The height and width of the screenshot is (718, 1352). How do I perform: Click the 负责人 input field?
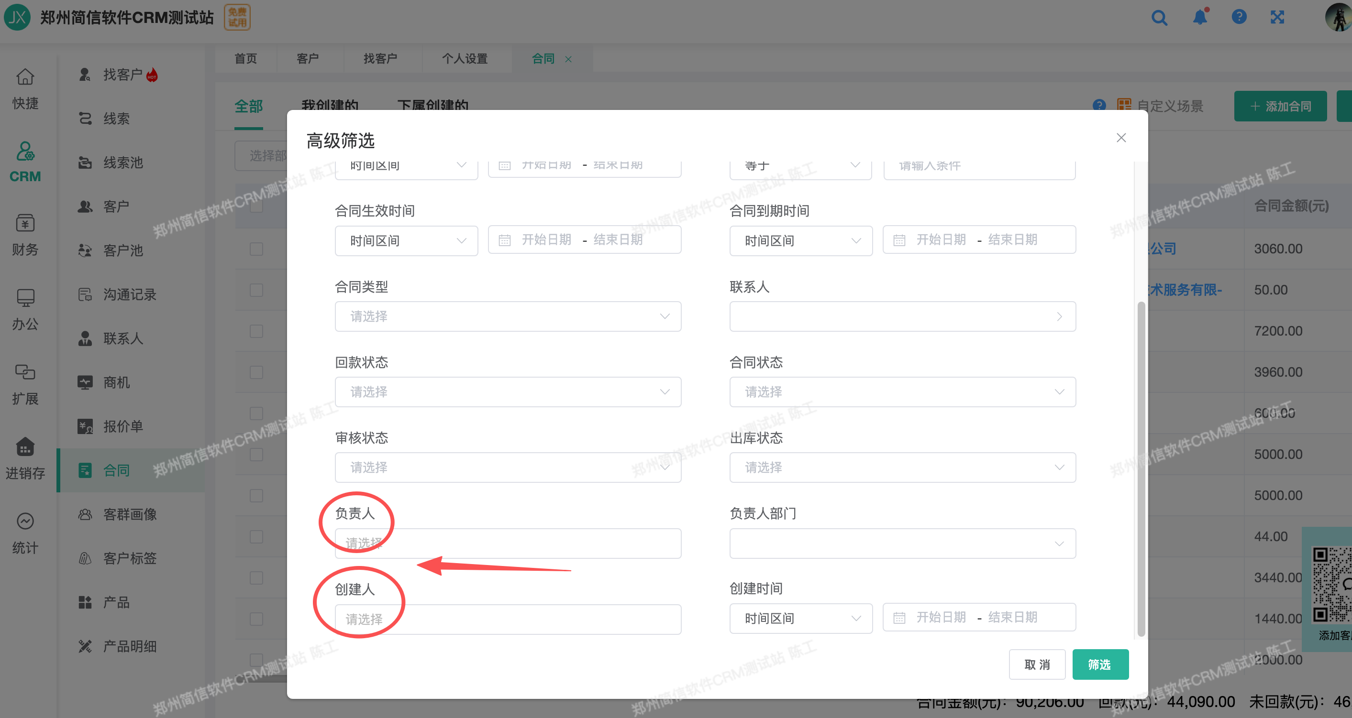(508, 544)
